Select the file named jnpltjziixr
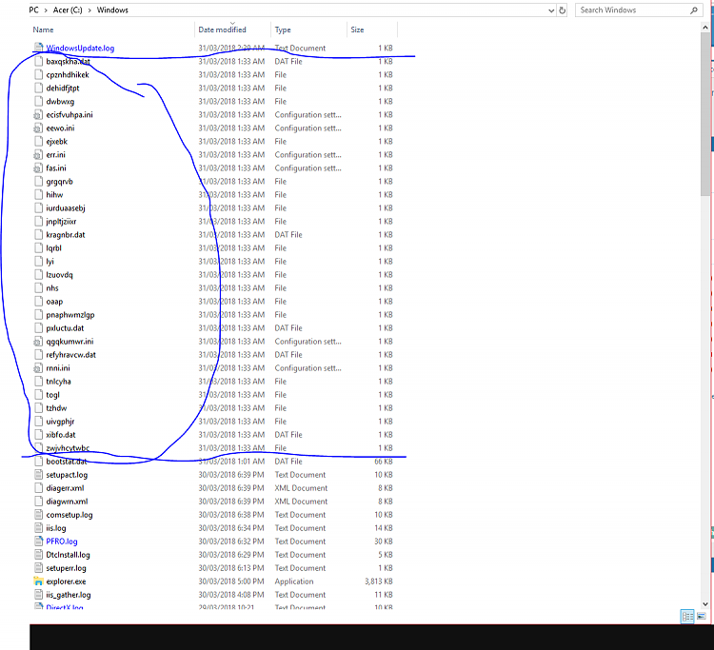The height and width of the screenshot is (650, 714). coord(61,222)
